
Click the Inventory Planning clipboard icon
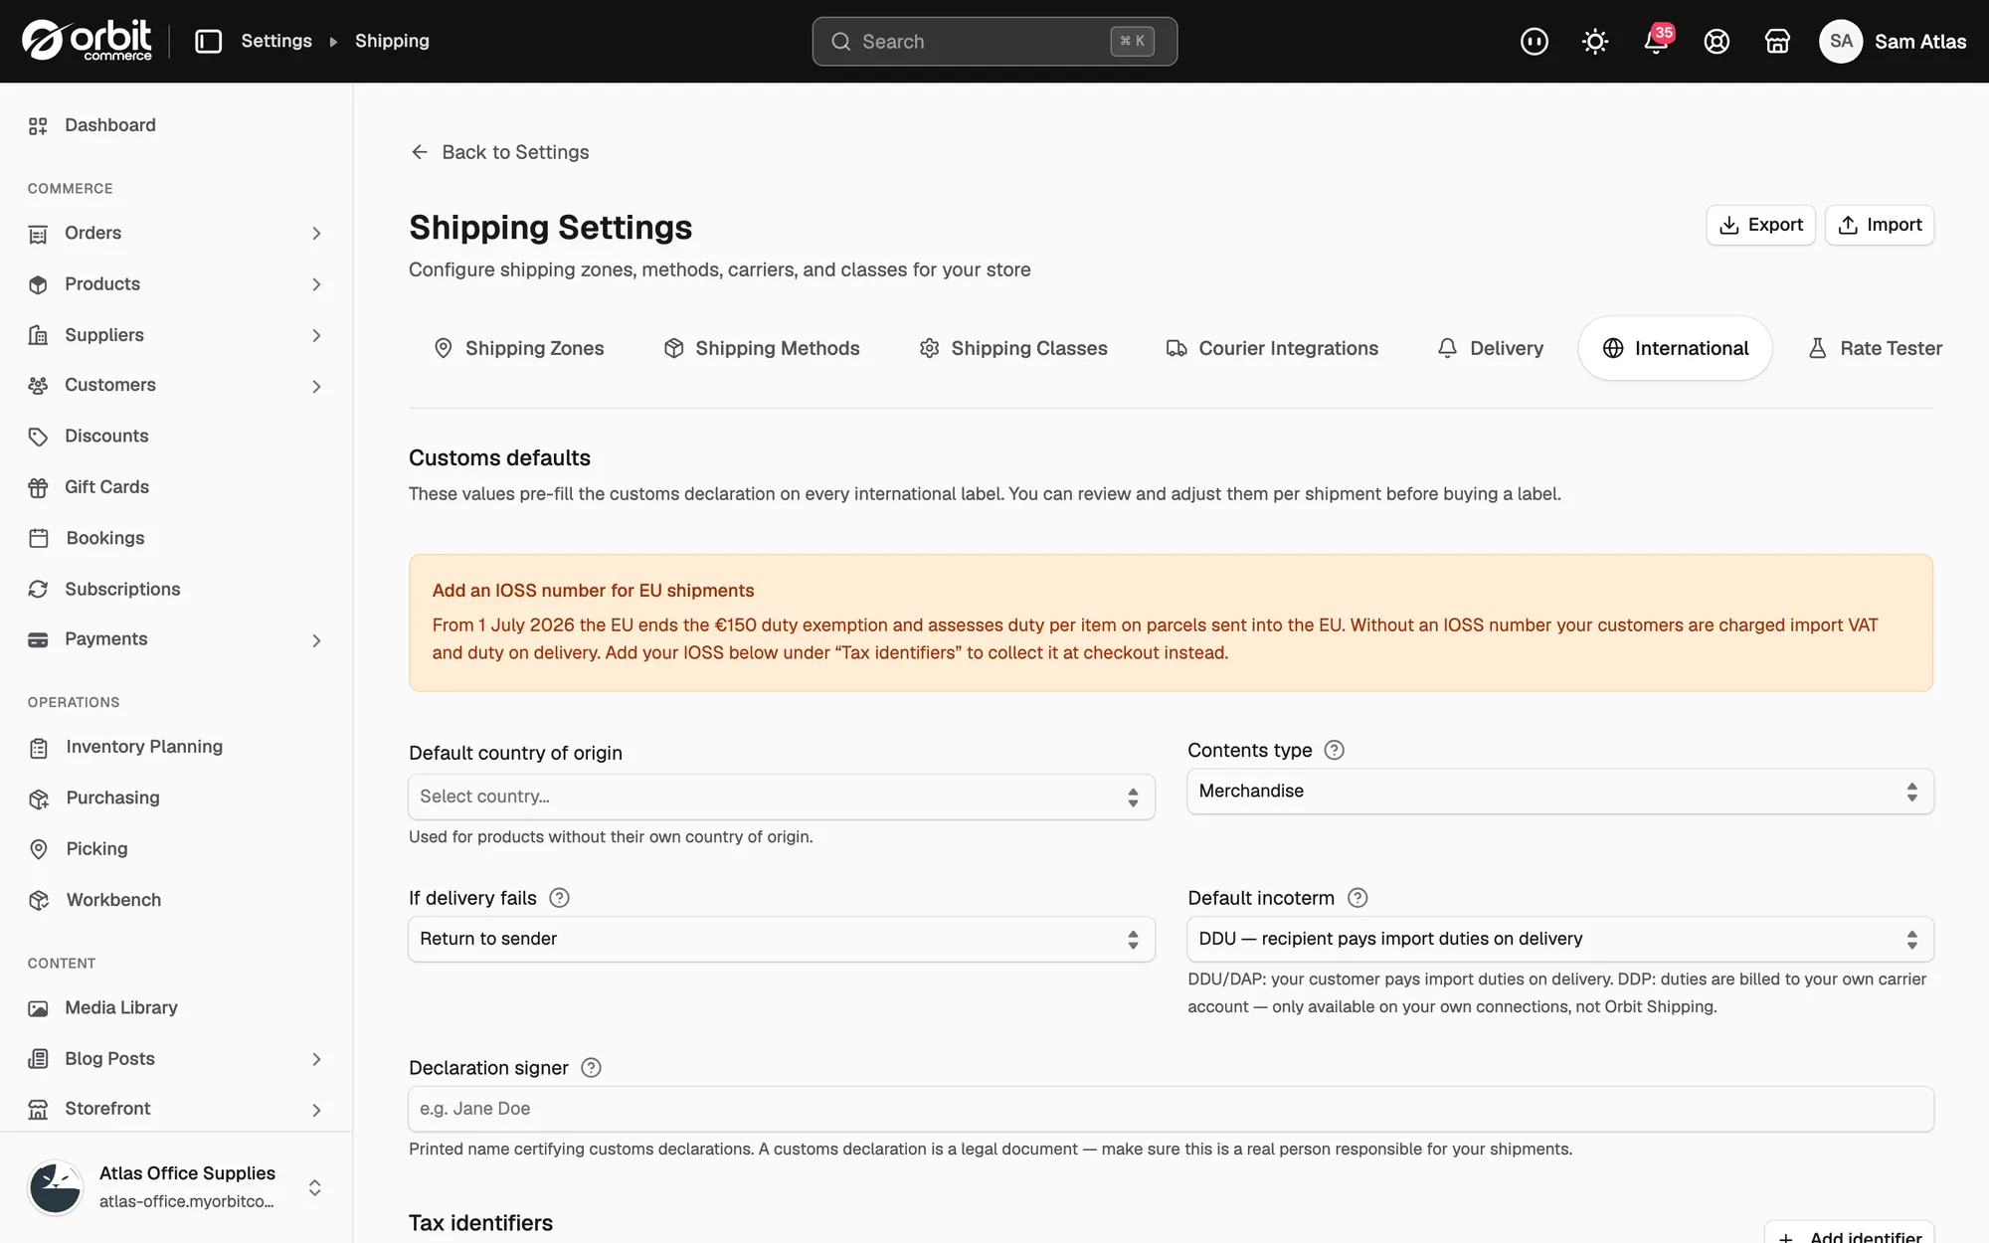click(39, 748)
